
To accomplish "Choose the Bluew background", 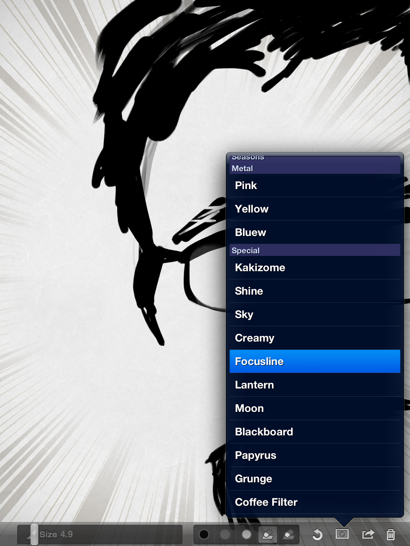I will (315, 232).
